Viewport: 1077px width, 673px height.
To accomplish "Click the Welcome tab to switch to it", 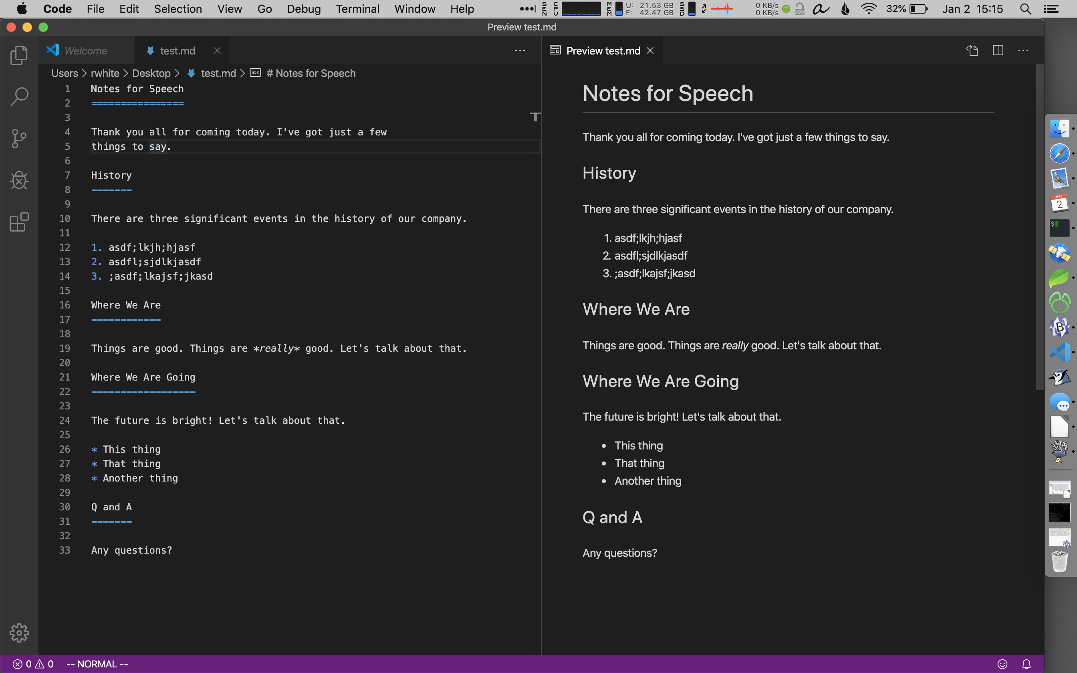I will tap(85, 50).
